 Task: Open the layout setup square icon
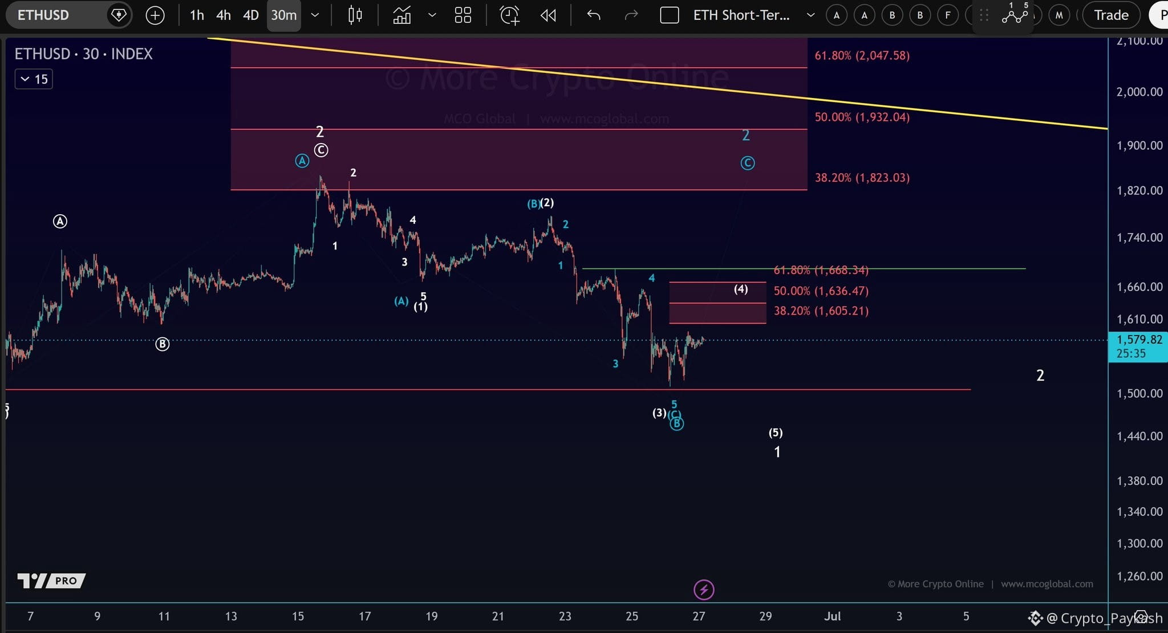(669, 15)
